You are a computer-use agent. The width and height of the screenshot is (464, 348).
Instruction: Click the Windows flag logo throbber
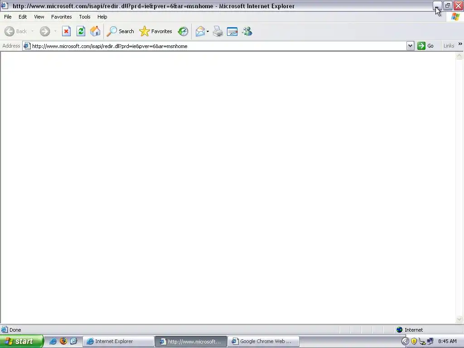[455, 17]
